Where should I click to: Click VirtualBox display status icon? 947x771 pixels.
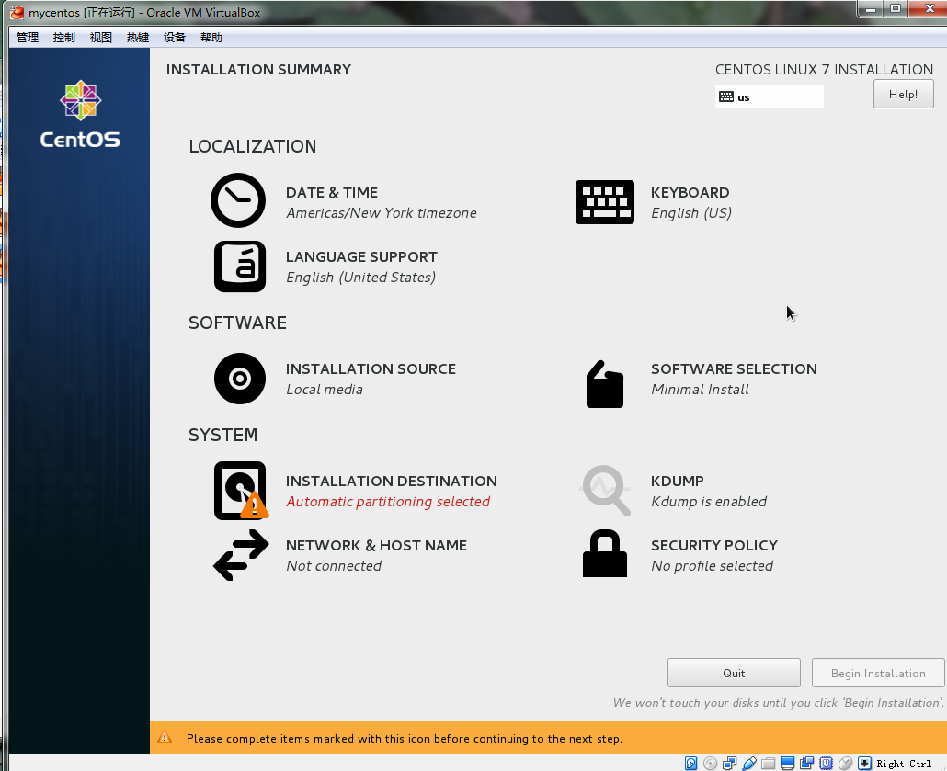788,763
